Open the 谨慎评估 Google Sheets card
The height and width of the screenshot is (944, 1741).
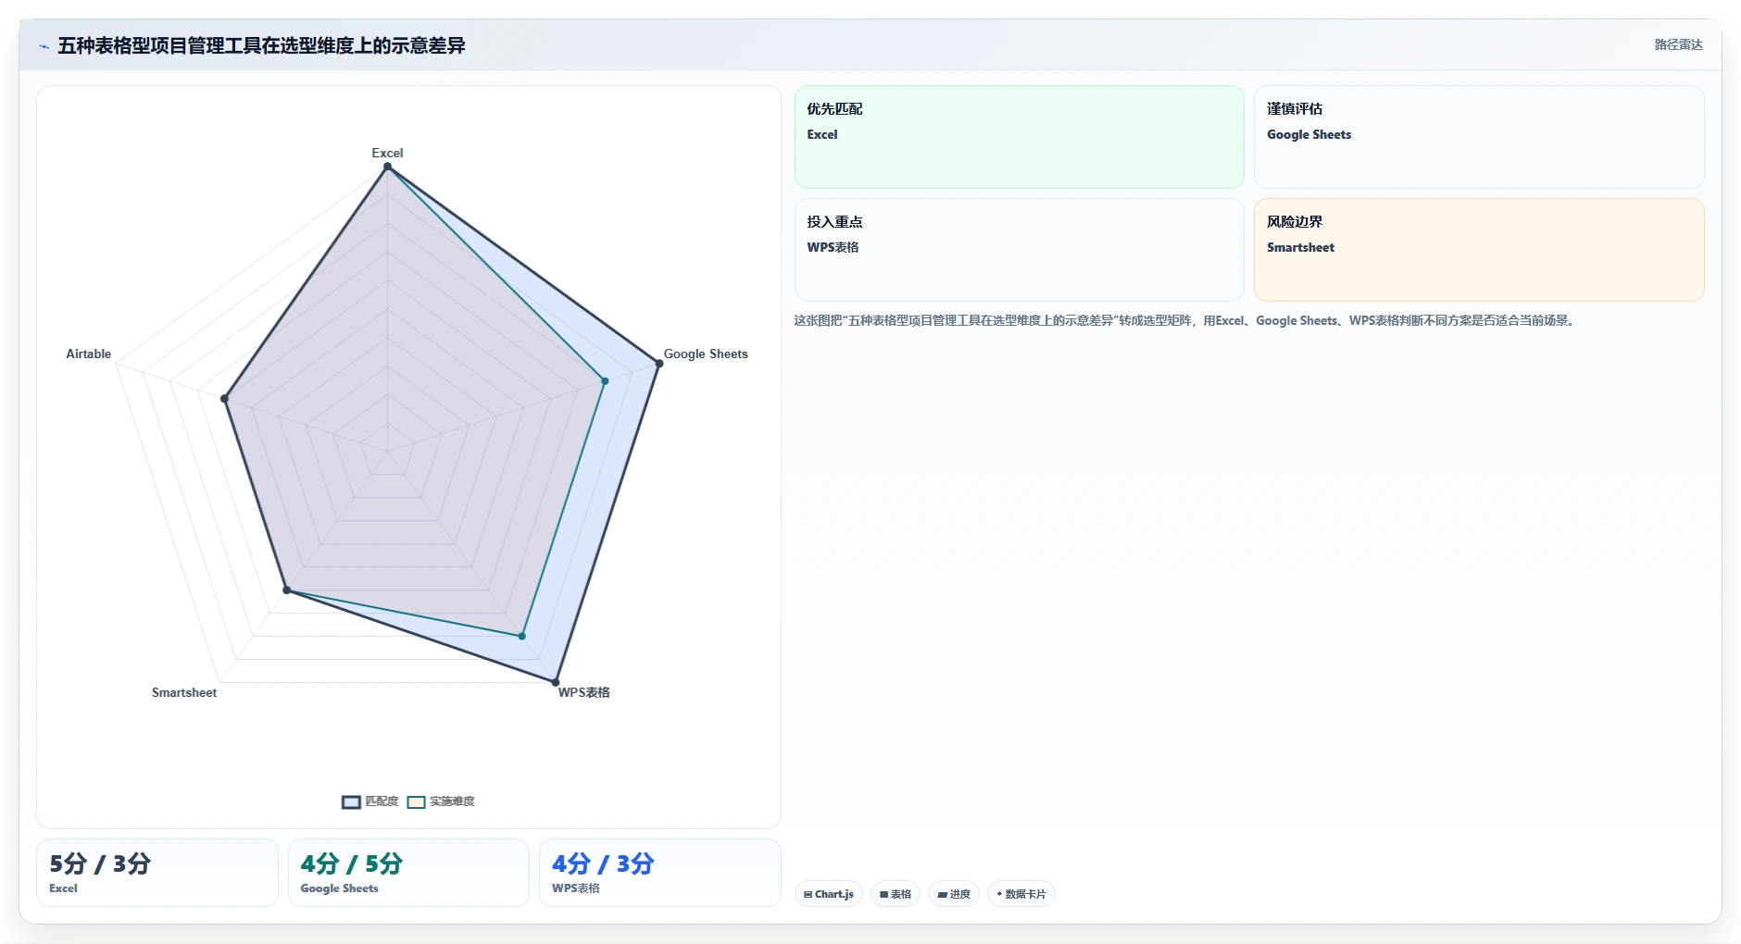pyautogui.click(x=1479, y=137)
